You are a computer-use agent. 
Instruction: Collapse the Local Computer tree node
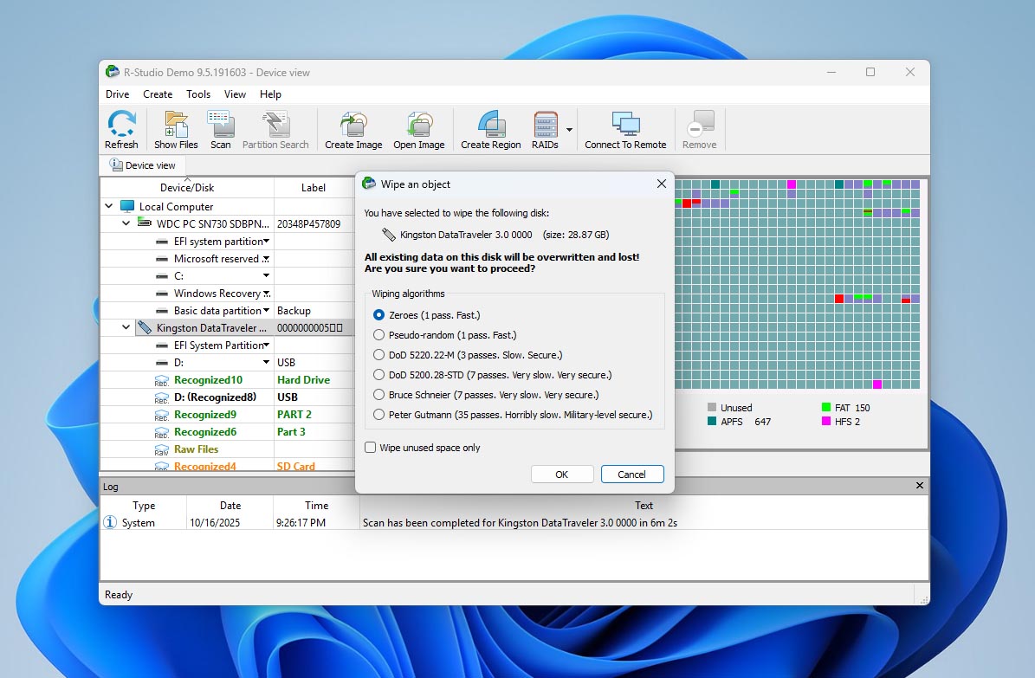click(x=108, y=206)
